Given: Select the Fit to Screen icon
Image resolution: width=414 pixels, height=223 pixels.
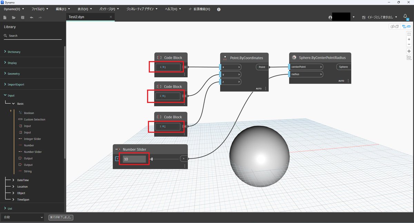Looking at the screenshot, I should 409,35.
